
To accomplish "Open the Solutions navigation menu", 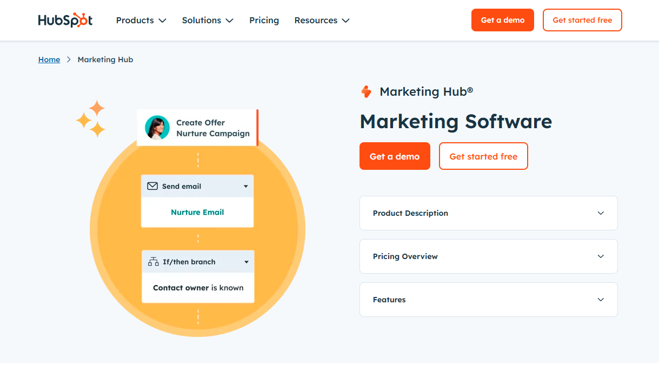I will (x=208, y=20).
